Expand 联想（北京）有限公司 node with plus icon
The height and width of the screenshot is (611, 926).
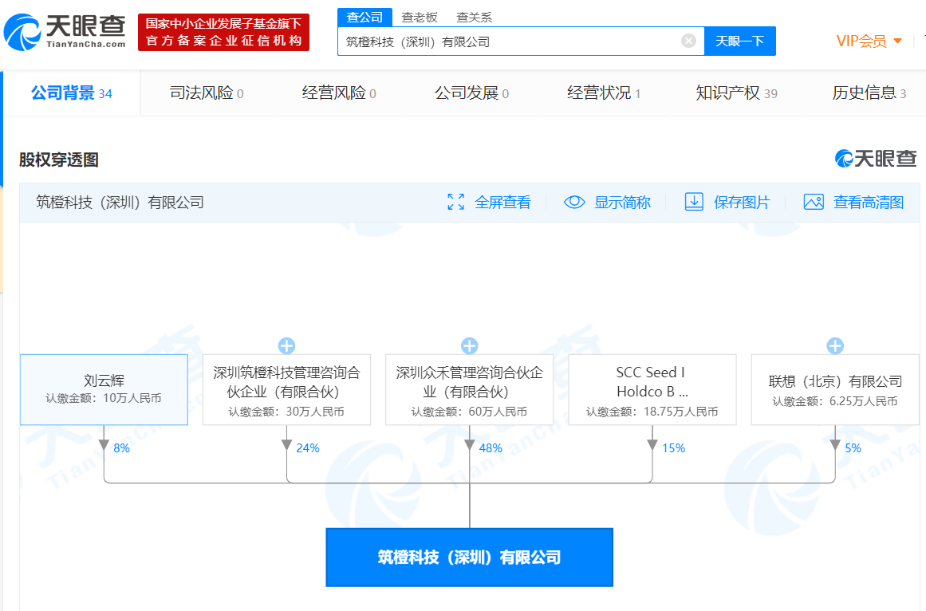[835, 346]
